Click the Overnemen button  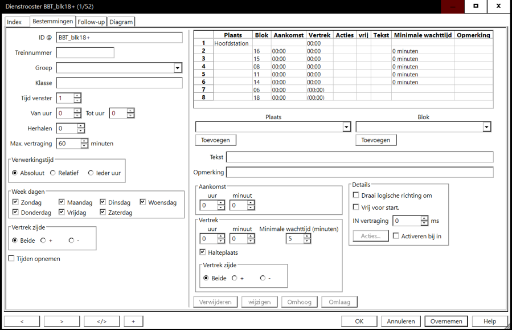click(446, 321)
